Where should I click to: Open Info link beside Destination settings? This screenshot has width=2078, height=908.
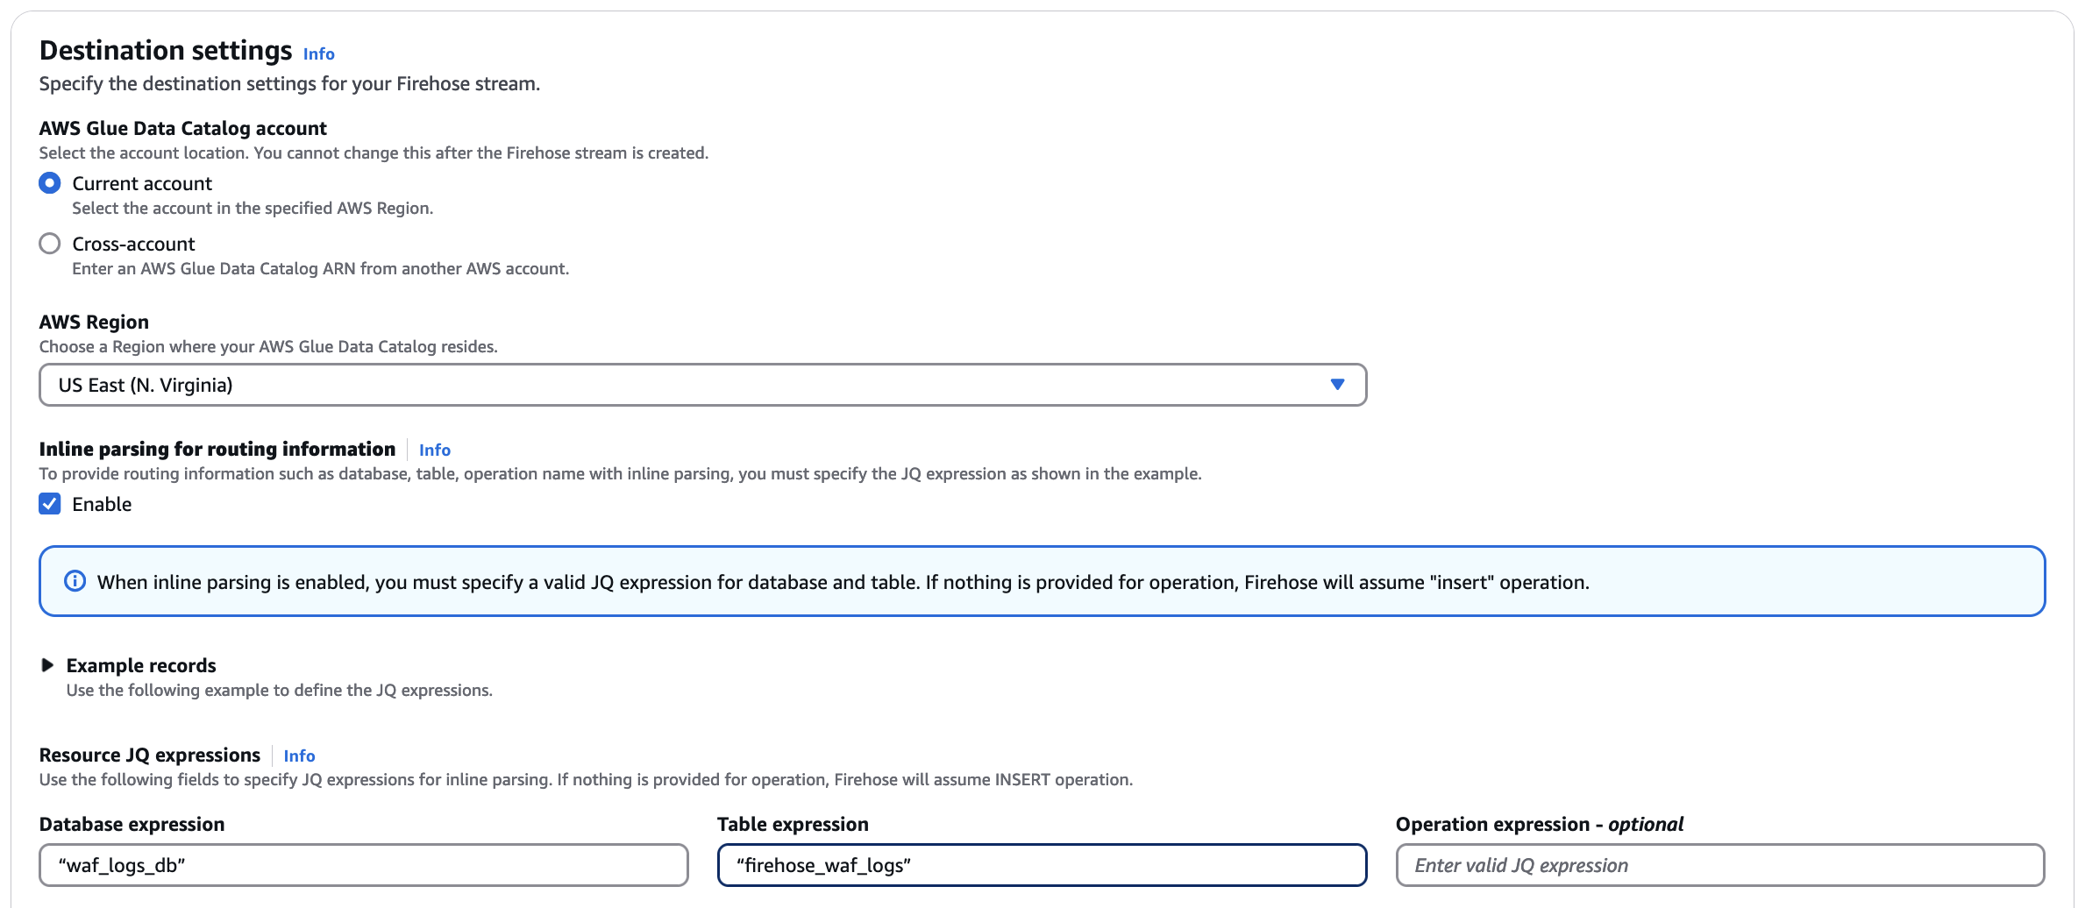318,54
